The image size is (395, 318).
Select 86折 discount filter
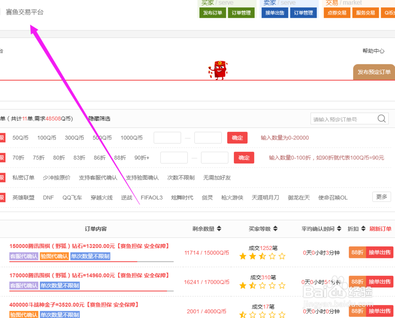(x=100, y=158)
